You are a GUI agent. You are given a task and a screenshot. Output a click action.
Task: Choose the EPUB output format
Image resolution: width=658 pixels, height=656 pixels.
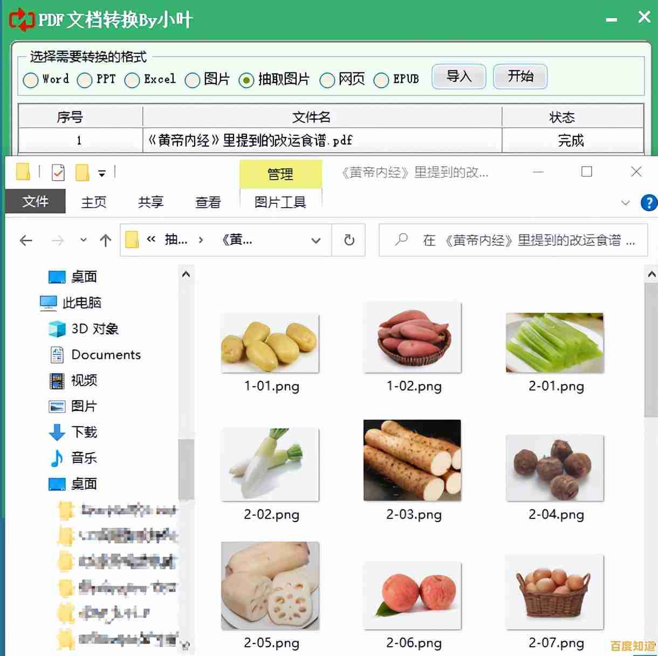[x=381, y=80]
